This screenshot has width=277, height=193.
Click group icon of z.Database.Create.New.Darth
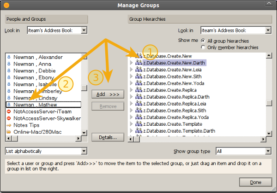pyautogui.click(x=138, y=63)
